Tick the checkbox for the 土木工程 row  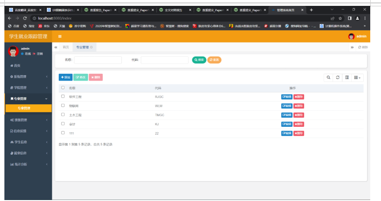tap(63, 115)
